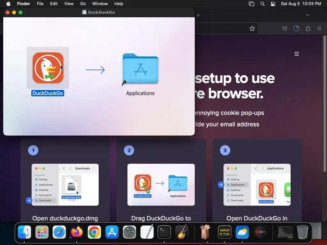
Task: Open the Apple menu
Action: 8,4
